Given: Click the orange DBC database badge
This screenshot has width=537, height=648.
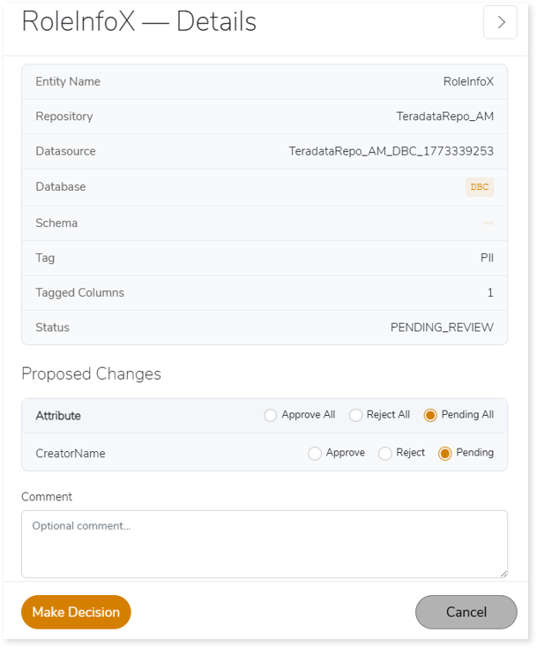Looking at the screenshot, I should point(480,187).
